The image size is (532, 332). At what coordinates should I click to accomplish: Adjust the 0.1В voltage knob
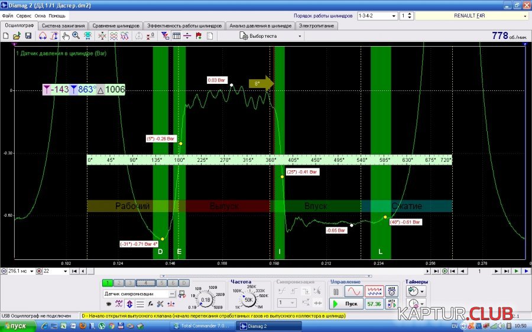tap(206, 300)
